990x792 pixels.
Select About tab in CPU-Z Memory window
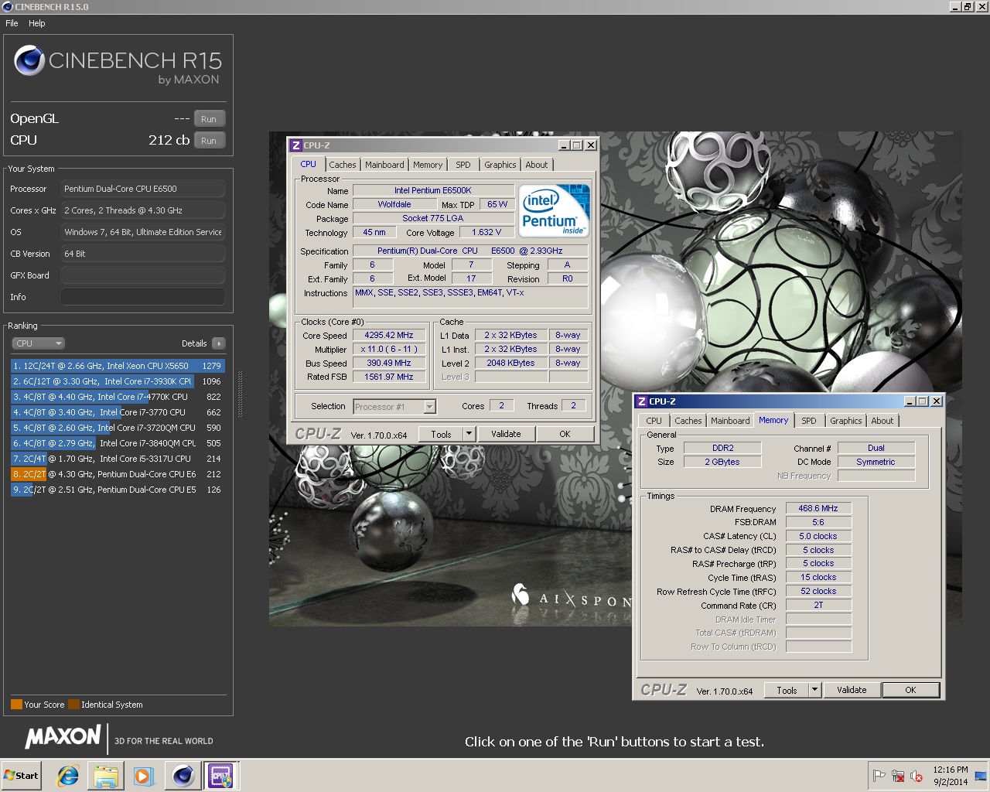point(882,421)
